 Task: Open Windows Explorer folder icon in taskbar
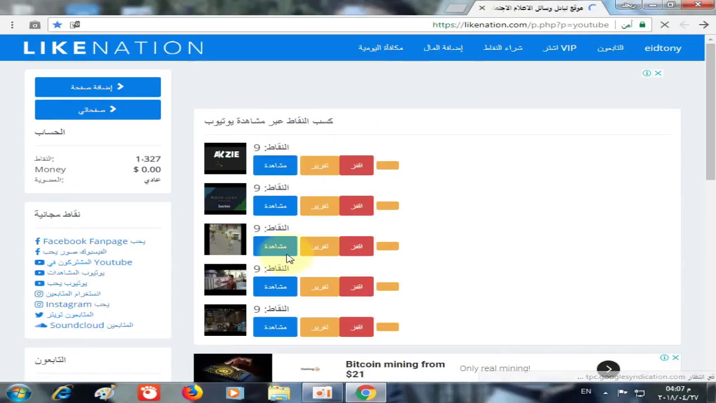(x=279, y=392)
